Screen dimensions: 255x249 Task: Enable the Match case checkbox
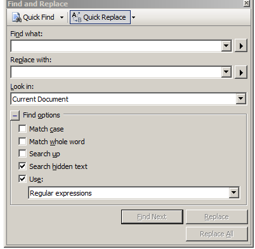22,129
